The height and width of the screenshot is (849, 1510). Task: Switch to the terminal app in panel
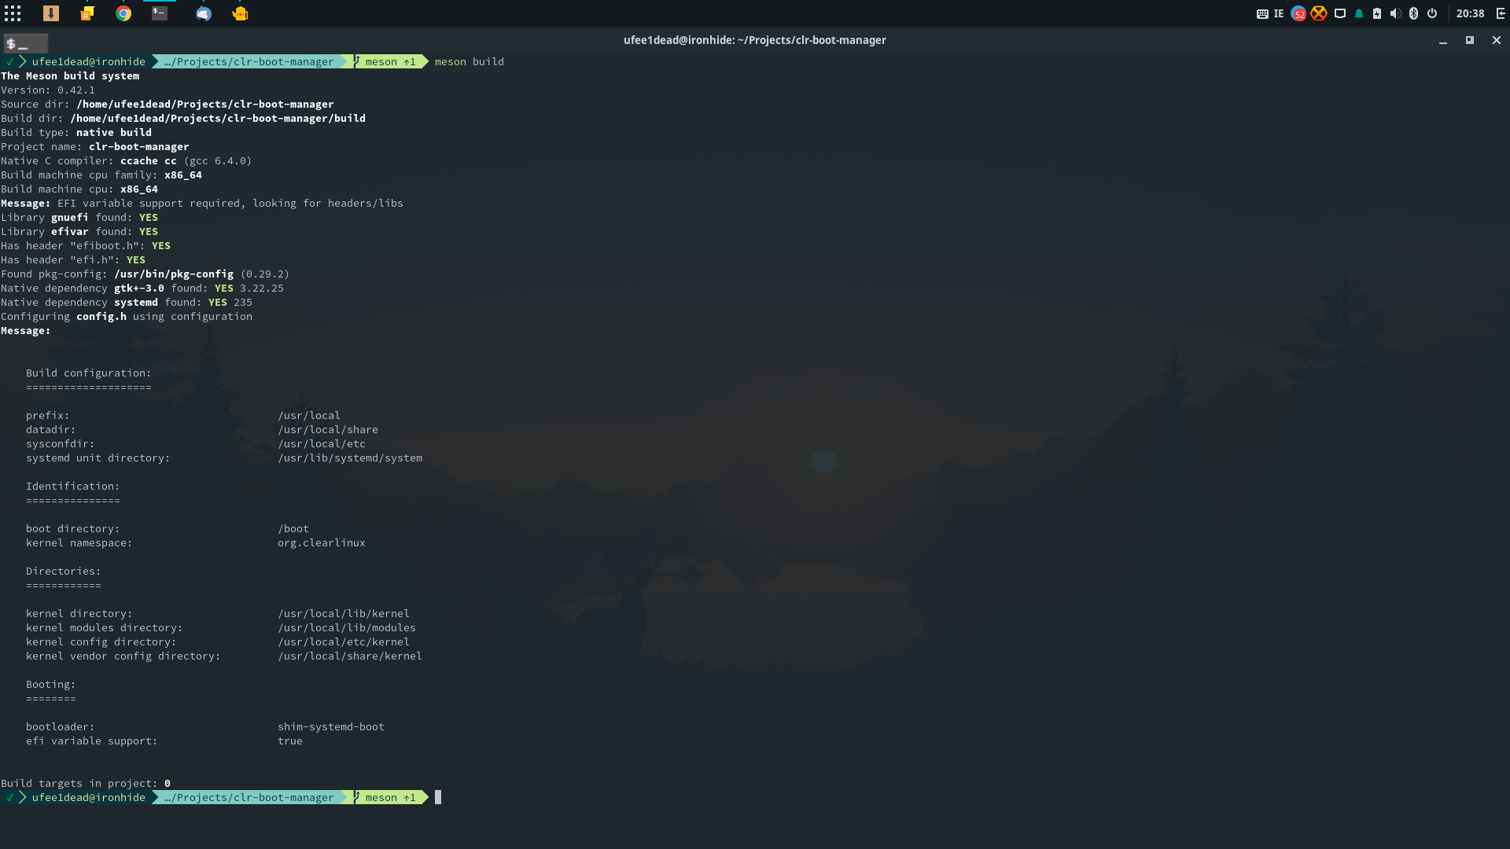[x=160, y=13]
